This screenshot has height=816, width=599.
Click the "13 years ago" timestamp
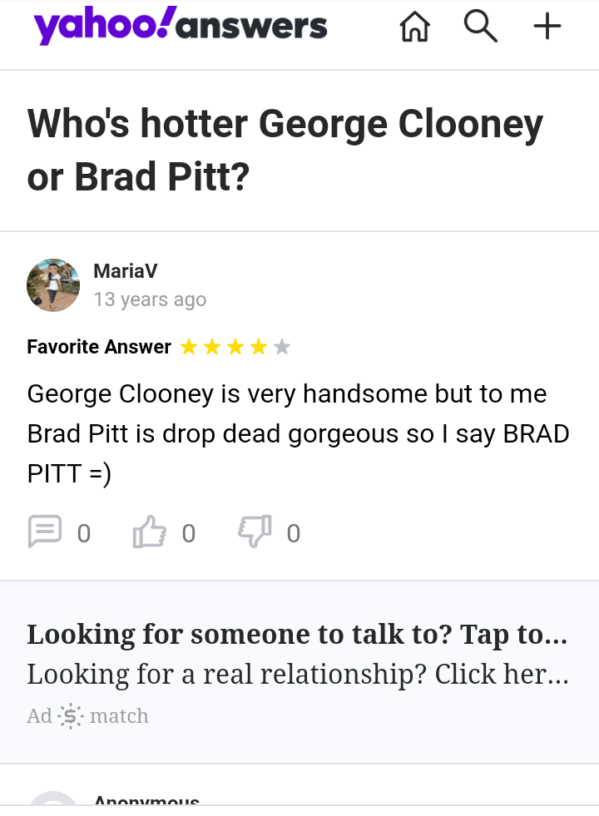(x=150, y=299)
